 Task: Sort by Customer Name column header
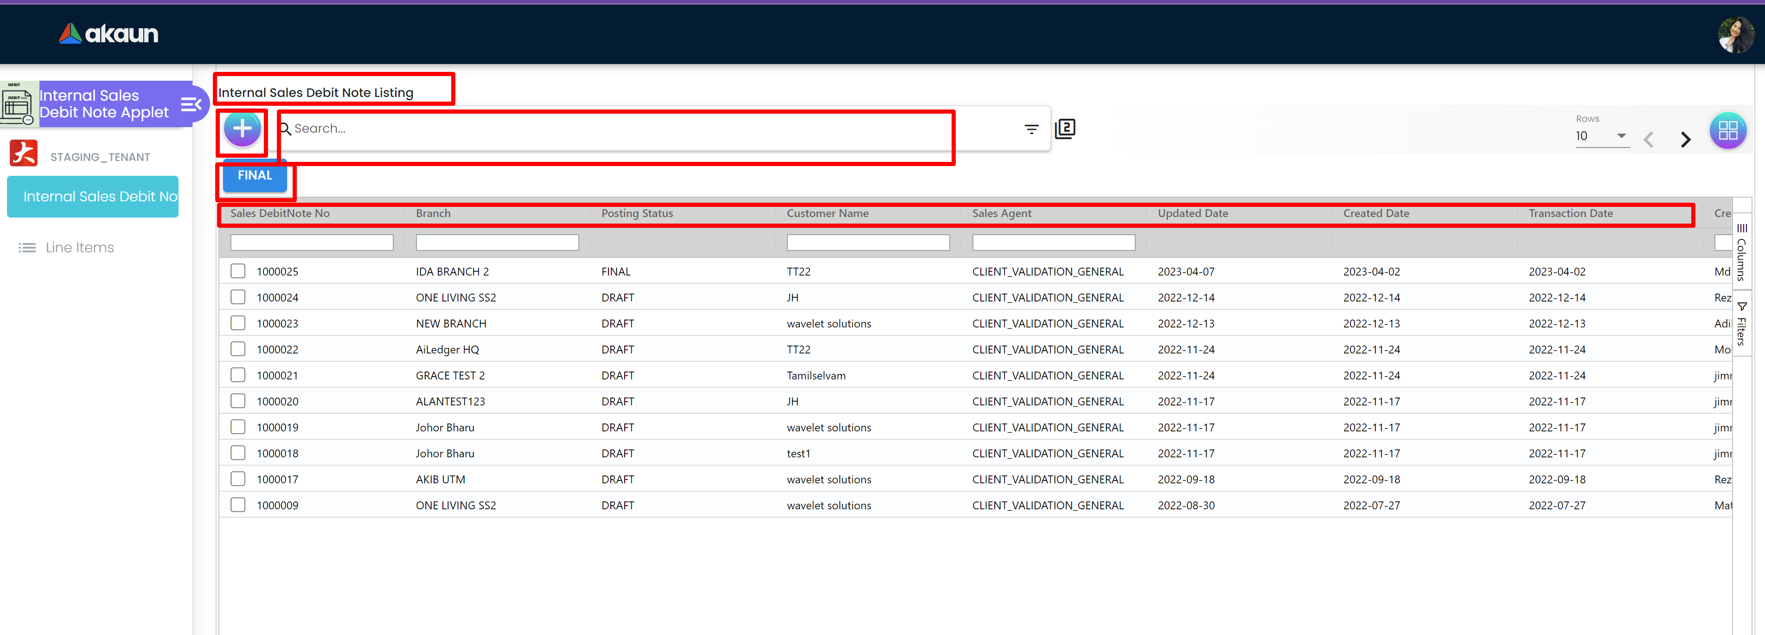[827, 214]
